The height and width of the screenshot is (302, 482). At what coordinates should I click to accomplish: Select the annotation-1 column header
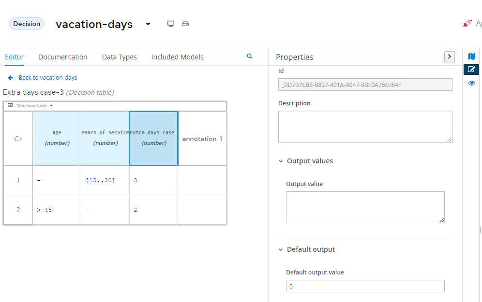[202, 139]
